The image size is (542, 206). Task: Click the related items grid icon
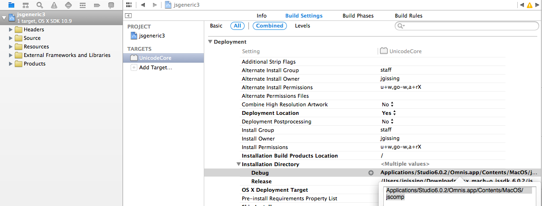point(129,5)
